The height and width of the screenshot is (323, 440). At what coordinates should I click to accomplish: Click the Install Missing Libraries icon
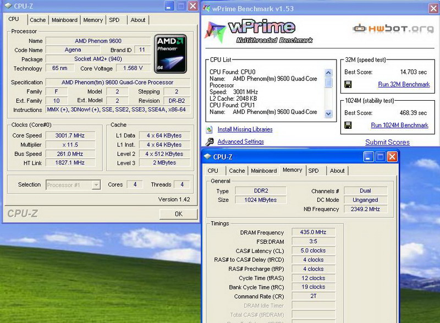pyautogui.click(x=210, y=129)
